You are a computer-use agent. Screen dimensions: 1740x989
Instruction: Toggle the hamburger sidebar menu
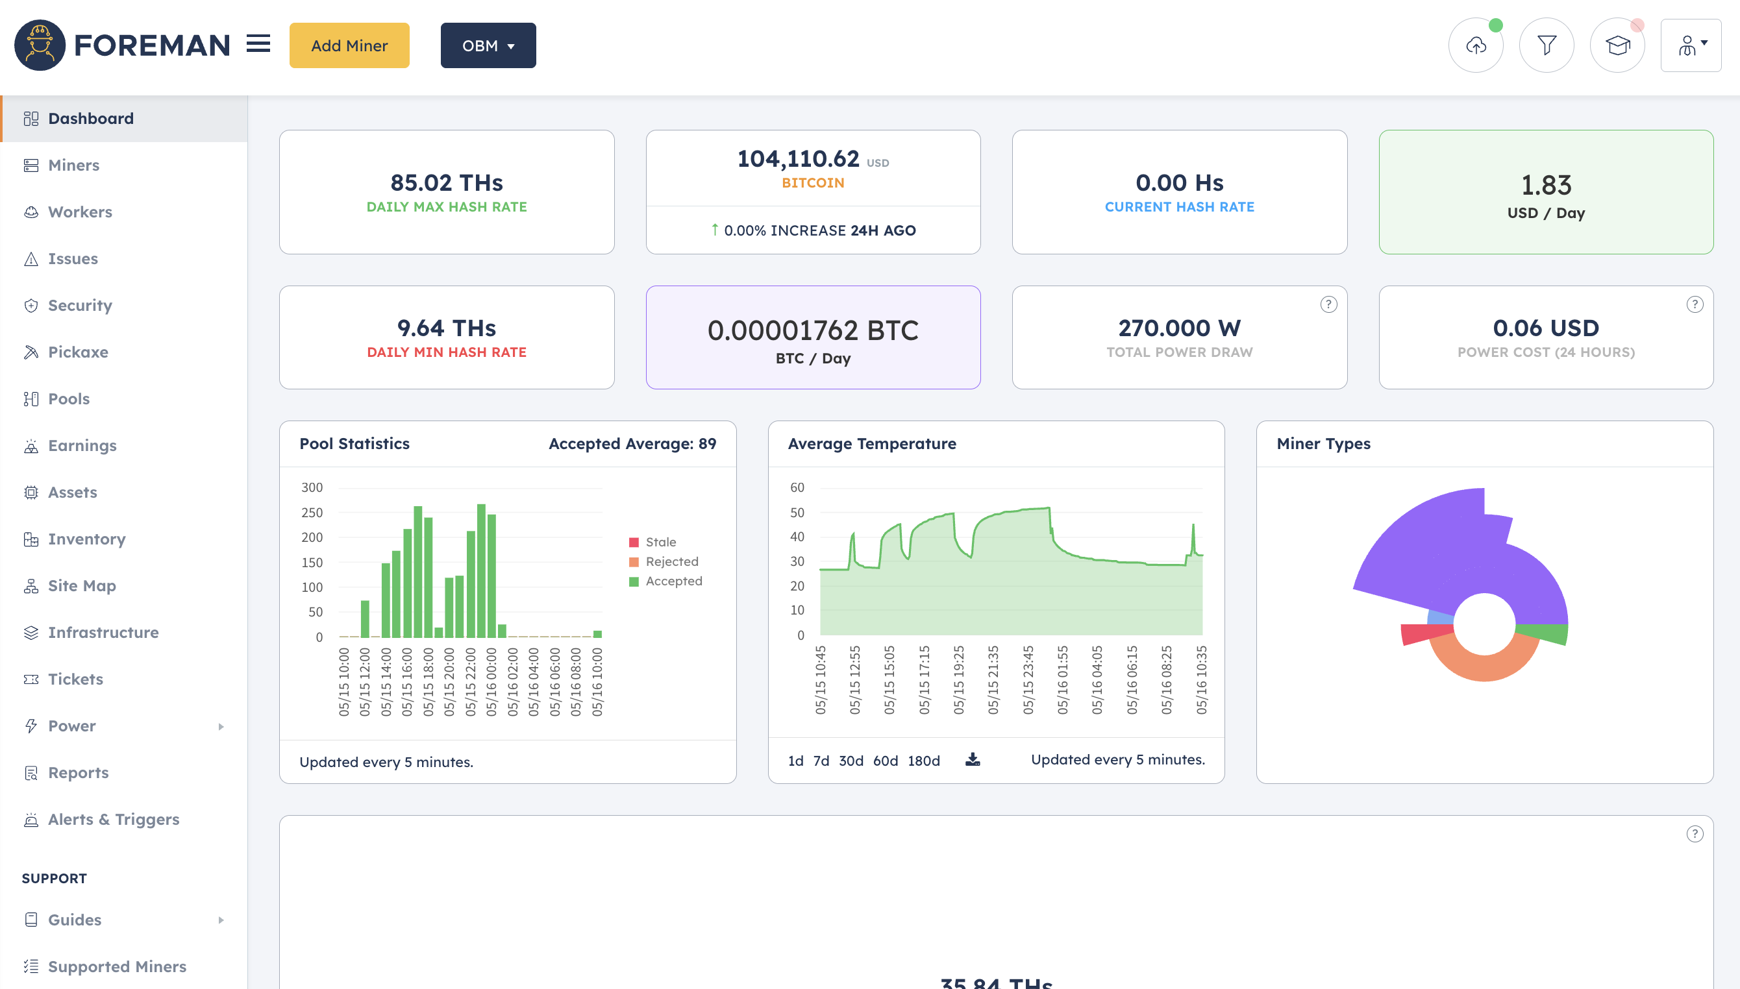[258, 44]
